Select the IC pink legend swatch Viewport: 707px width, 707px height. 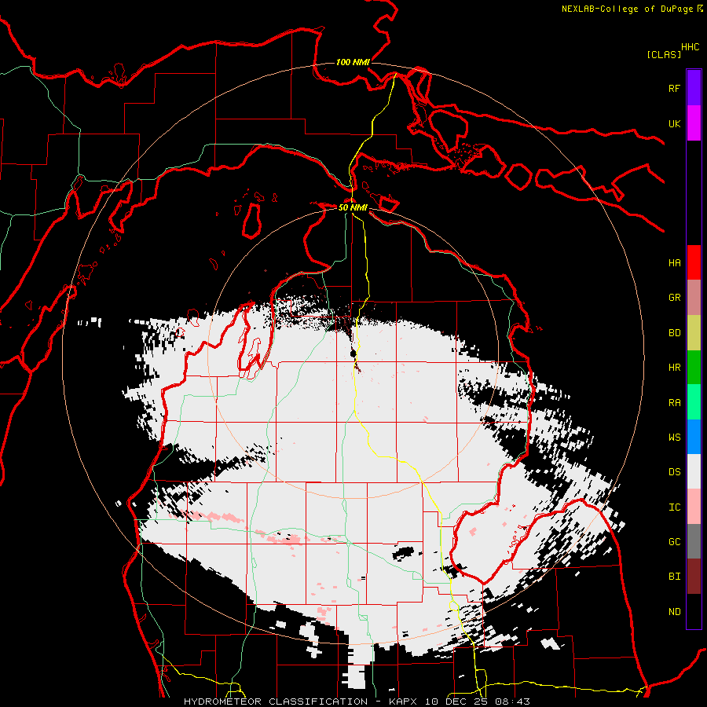tap(694, 507)
